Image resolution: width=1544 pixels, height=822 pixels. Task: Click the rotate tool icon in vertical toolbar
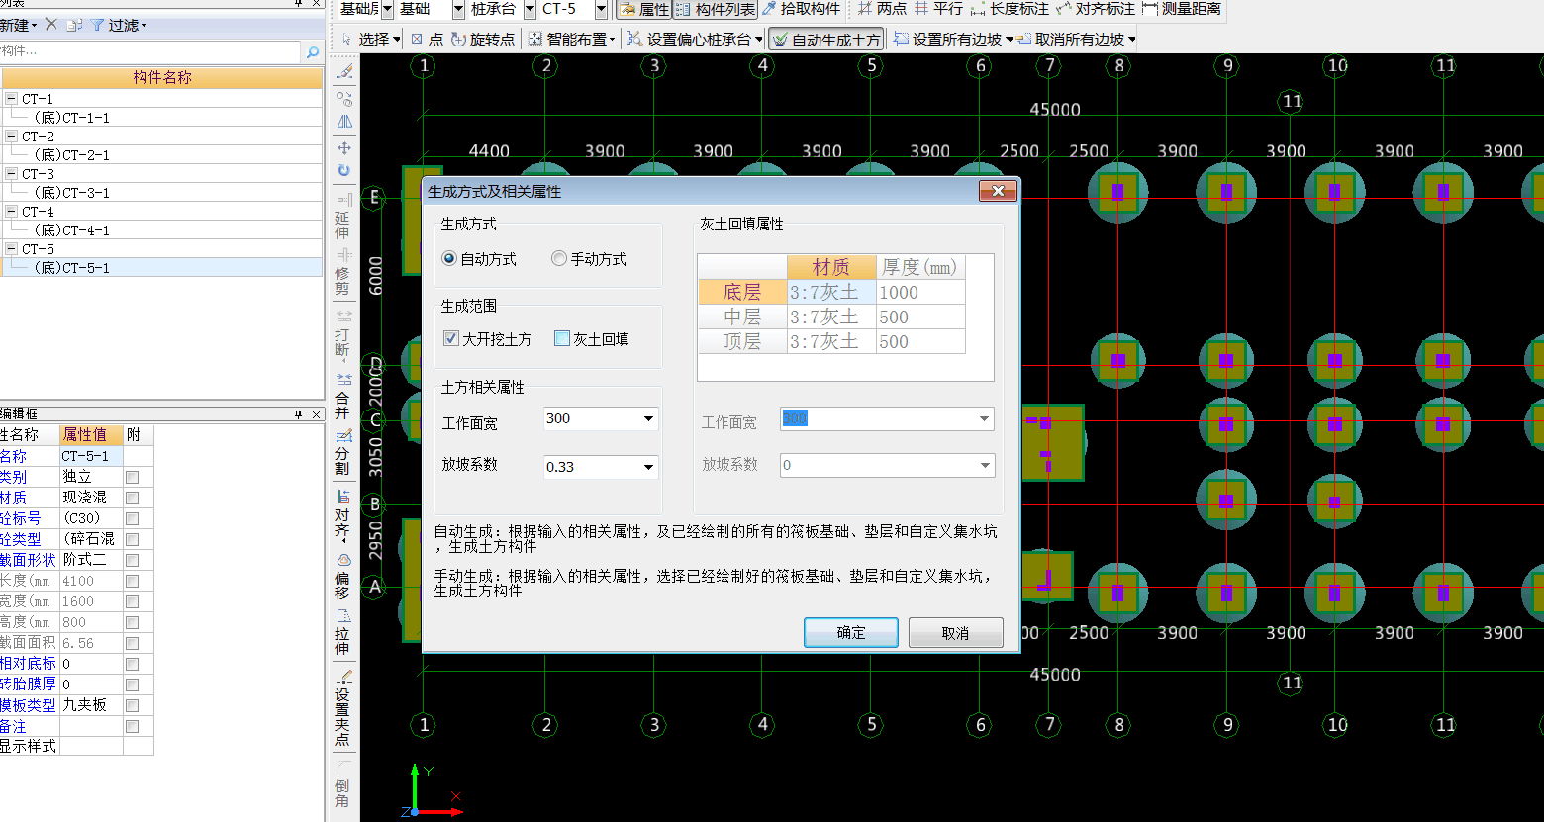(x=344, y=170)
